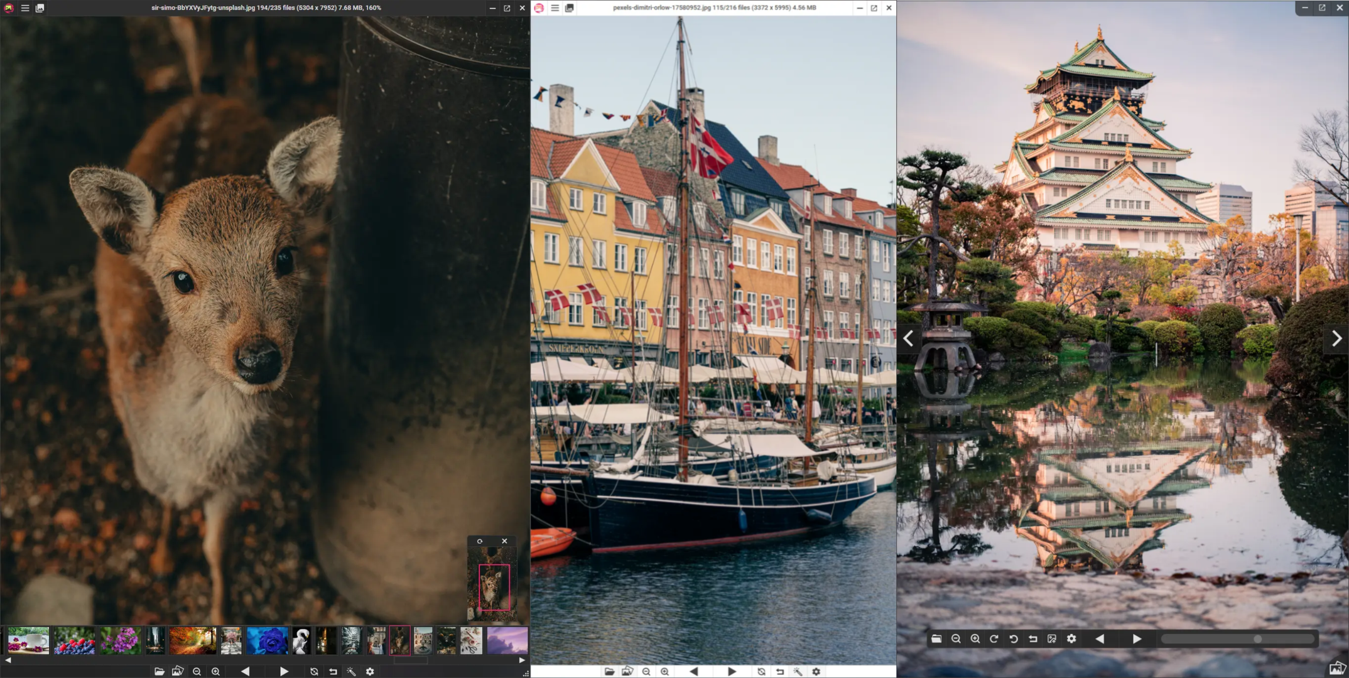The image size is (1349, 678).
Task: Click the reset icon on the zoom navigator
Action: pos(480,541)
